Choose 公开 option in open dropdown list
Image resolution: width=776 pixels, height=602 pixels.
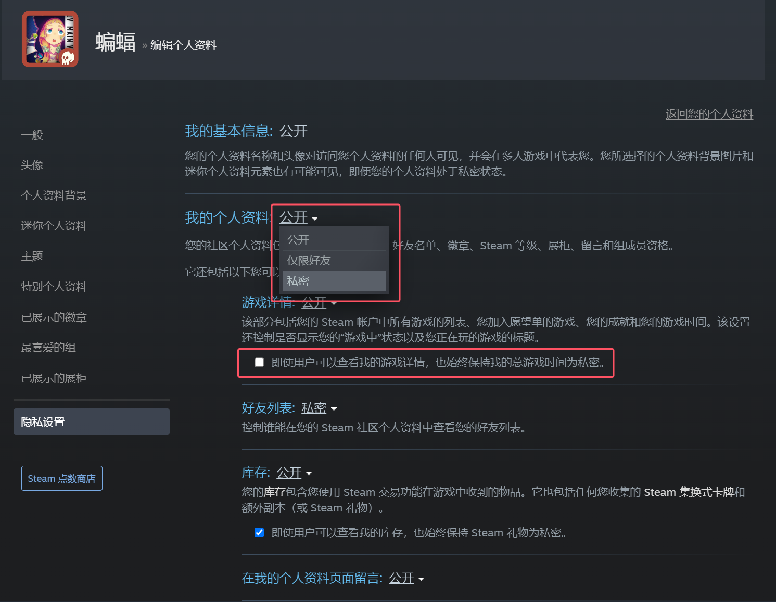click(x=334, y=240)
